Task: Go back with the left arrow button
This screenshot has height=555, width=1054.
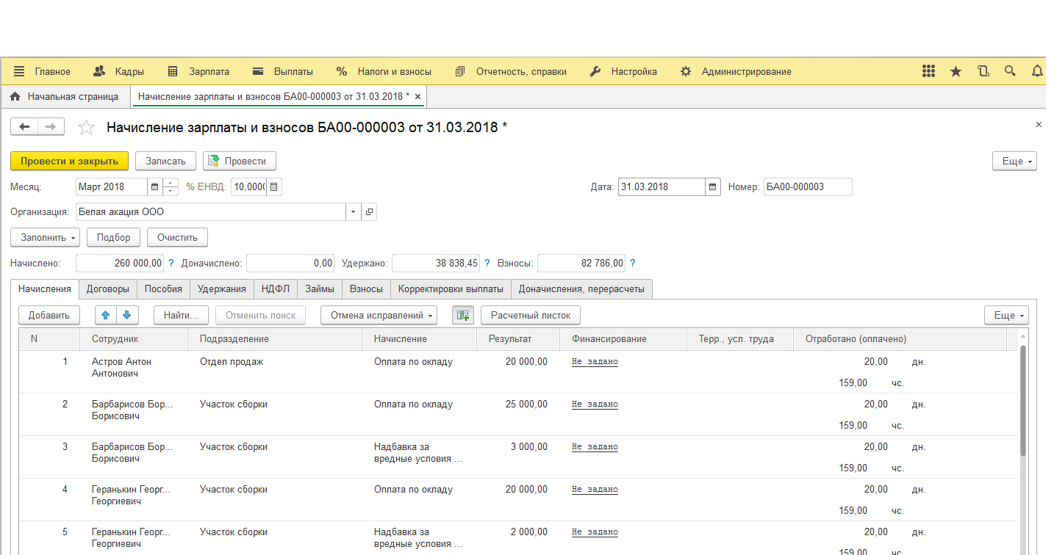Action: [24, 127]
